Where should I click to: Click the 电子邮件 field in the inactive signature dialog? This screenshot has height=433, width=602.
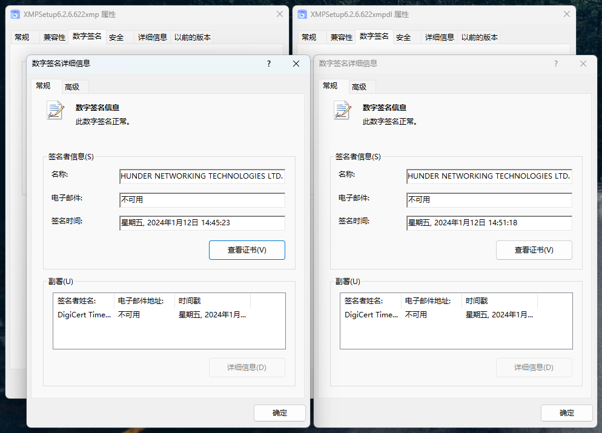coord(489,200)
